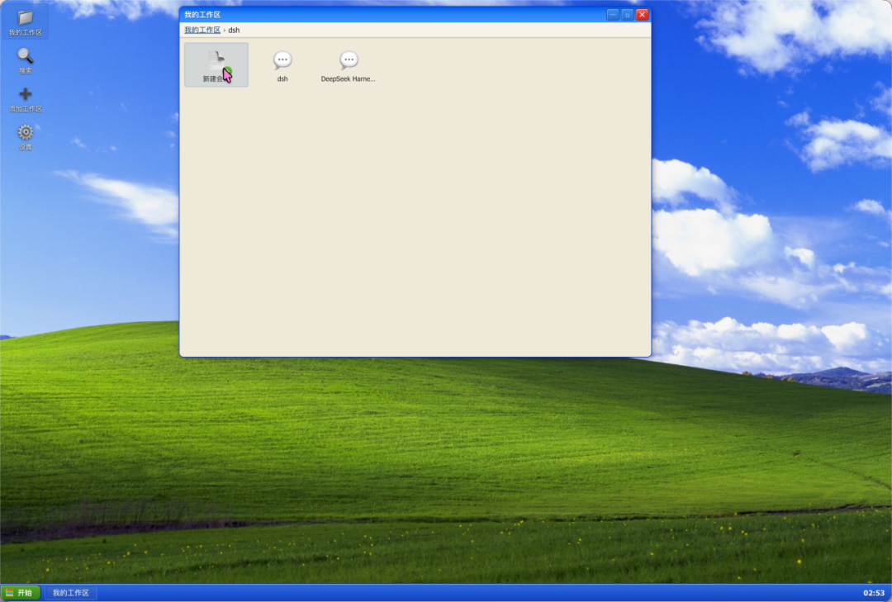Image resolution: width=892 pixels, height=602 pixels.
Task: Select the 新建会话 document icon
Action: pos(216,65)
